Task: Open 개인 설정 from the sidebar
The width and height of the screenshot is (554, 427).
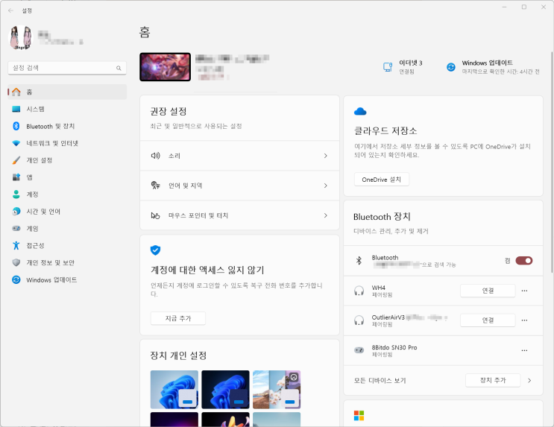Action: click(x=67, y=160)
